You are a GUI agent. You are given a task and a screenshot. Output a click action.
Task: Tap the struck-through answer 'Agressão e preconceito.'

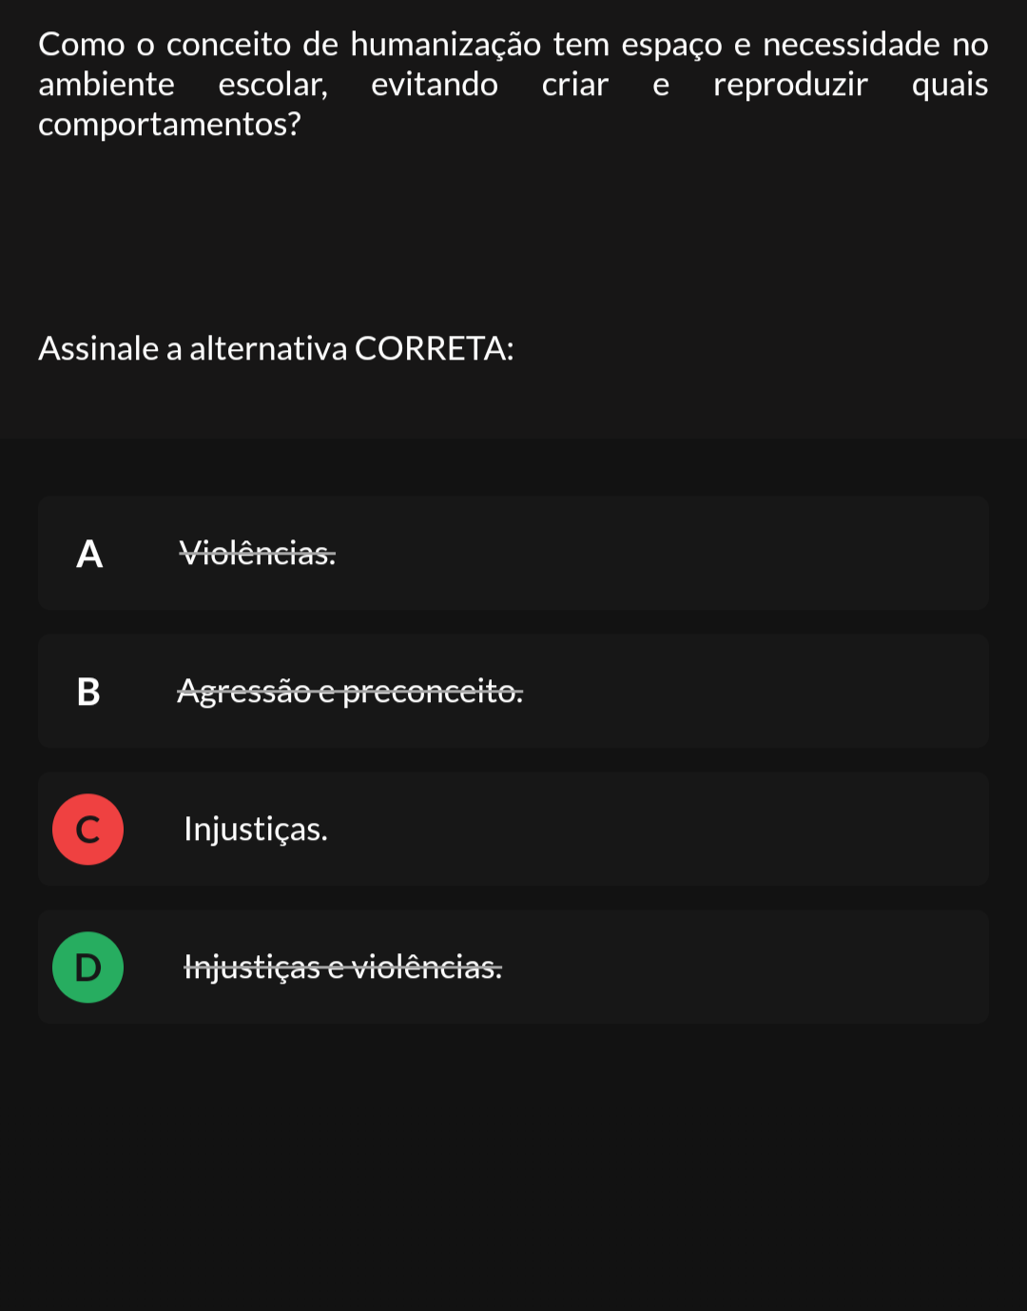coord(350,691)
